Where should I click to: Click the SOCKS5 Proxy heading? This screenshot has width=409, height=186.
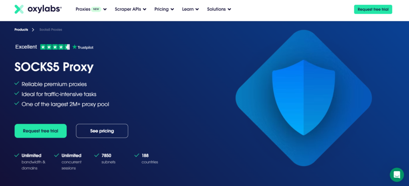point(54,67)
